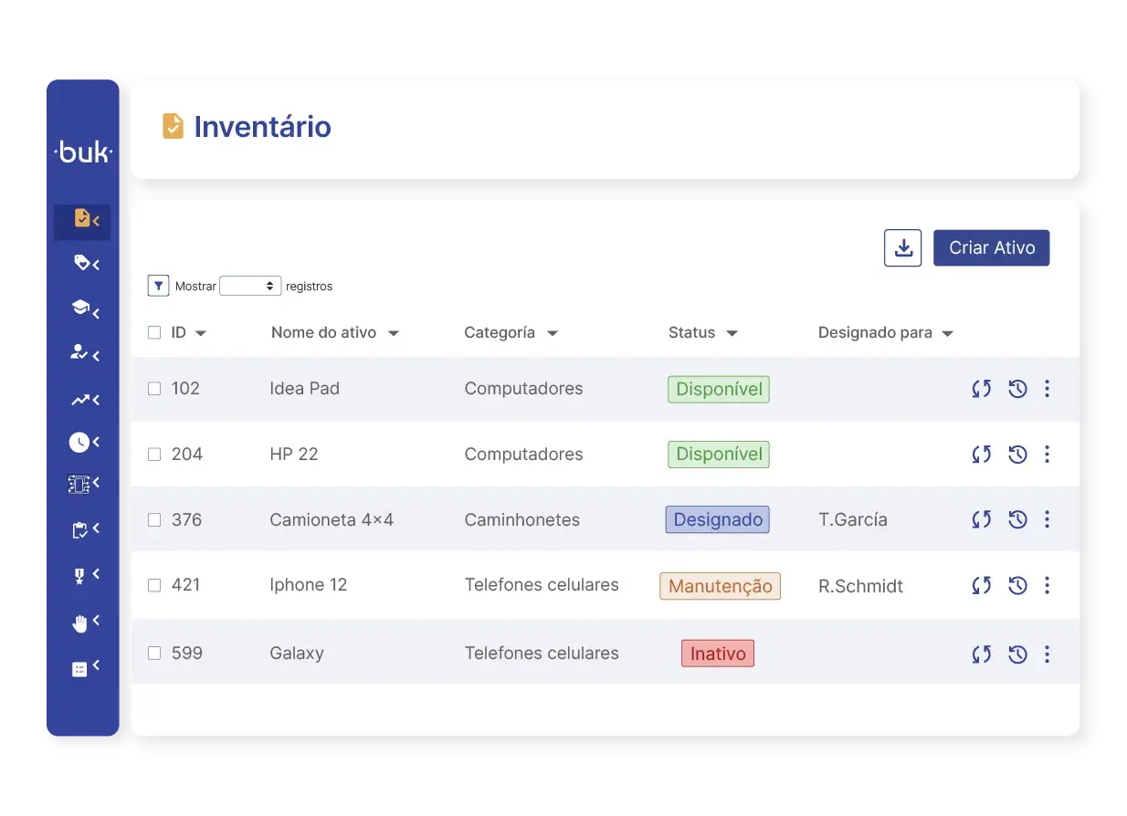Open the kebab menu on the HP 22 row
Screen dimensions: 1127x816
pos(1047,454)
